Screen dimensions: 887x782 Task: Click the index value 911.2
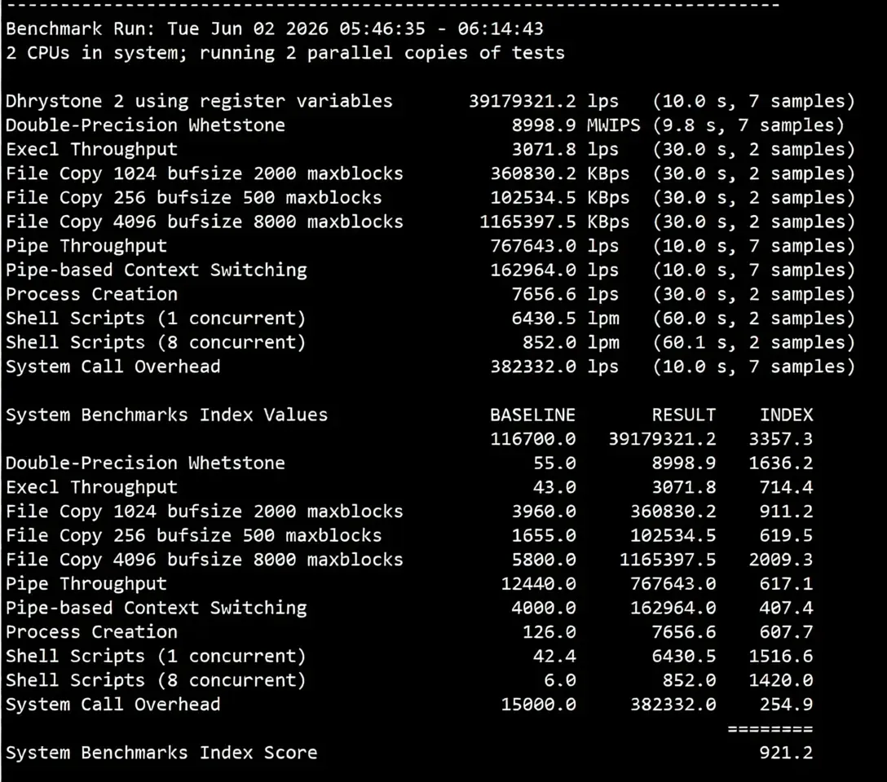click(x=786, y=512)
